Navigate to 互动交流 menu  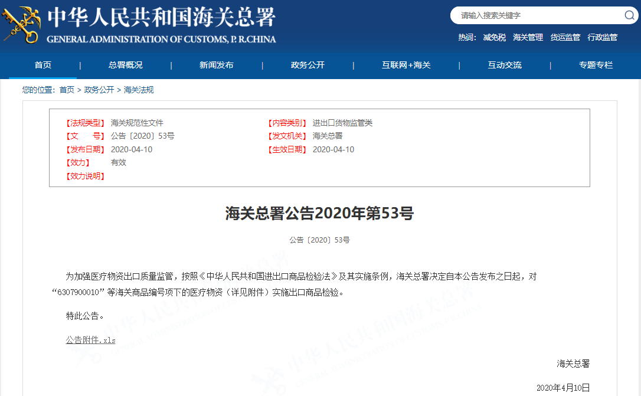tap(504, 65)
